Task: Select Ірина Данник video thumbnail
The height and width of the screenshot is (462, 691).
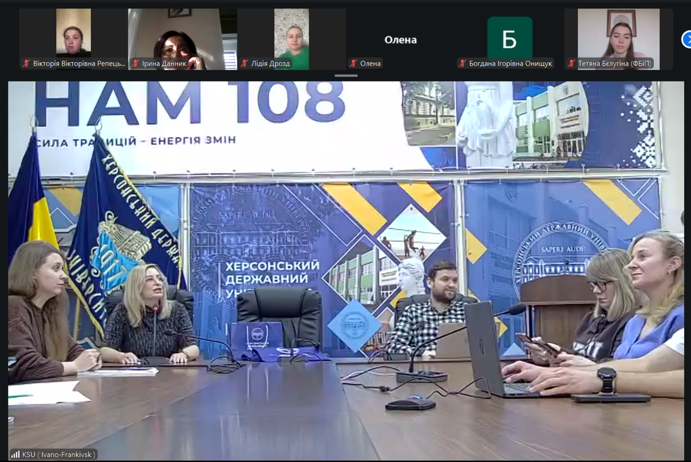Action: [x=183, y=39]
